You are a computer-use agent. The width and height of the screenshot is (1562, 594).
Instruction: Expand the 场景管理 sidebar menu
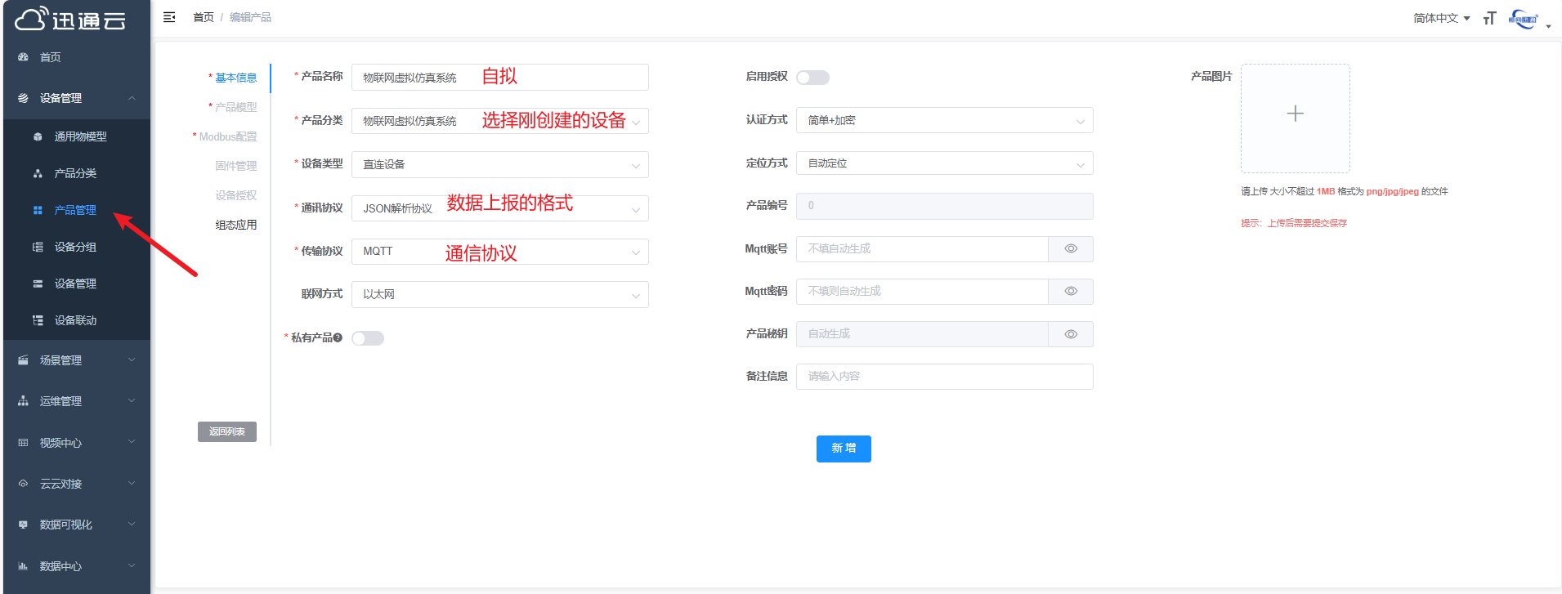[x=75, y=360]
